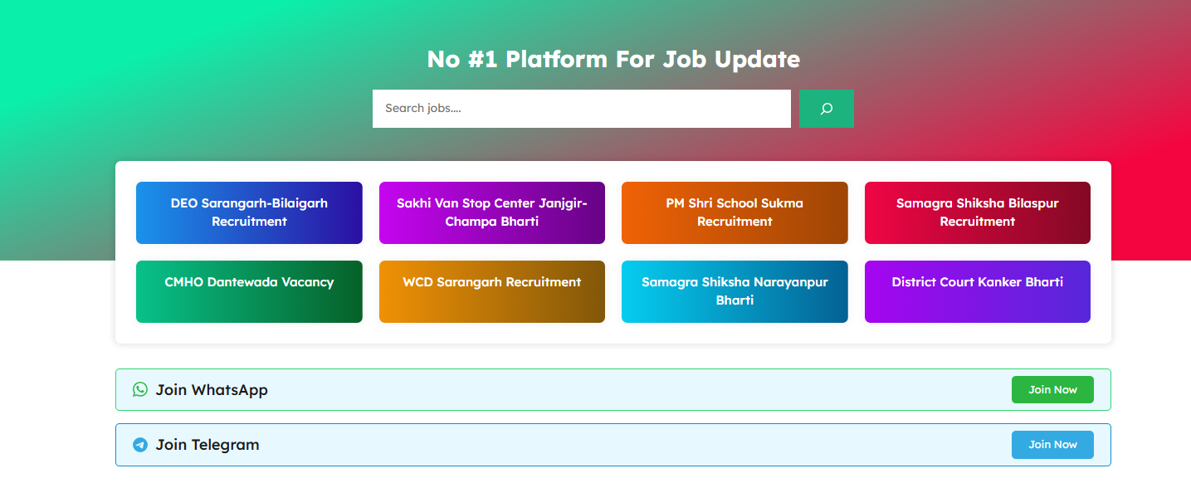
Task: Click the No #1 Platform heading
Action: [x=613, y=60]
